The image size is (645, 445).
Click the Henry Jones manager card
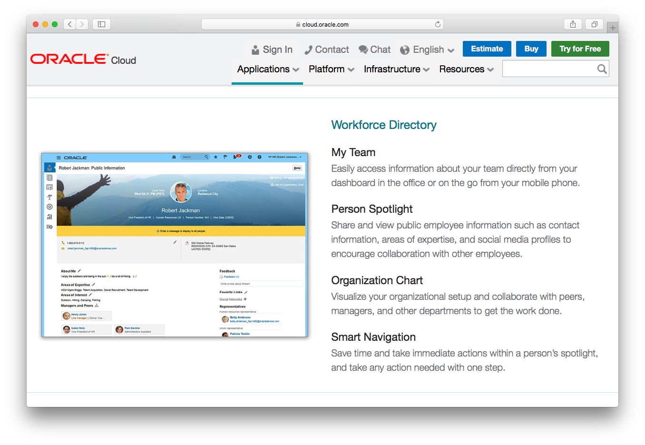point(87,316)
